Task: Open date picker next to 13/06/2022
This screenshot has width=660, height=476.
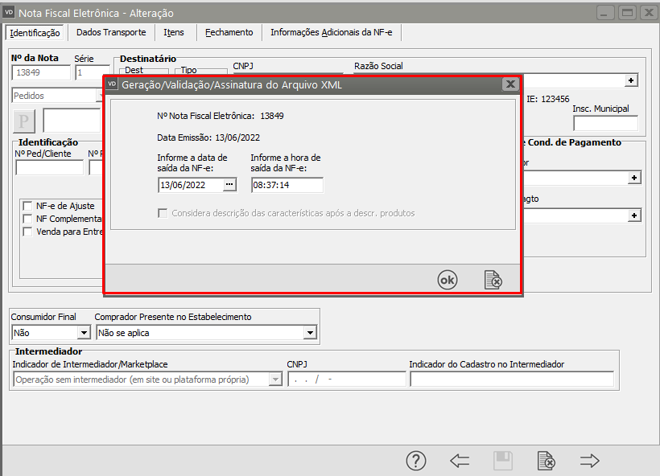Action: pos(229,185)
